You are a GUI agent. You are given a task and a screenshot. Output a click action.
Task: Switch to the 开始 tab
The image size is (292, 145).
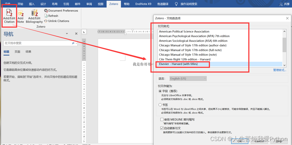coord(20,4)
